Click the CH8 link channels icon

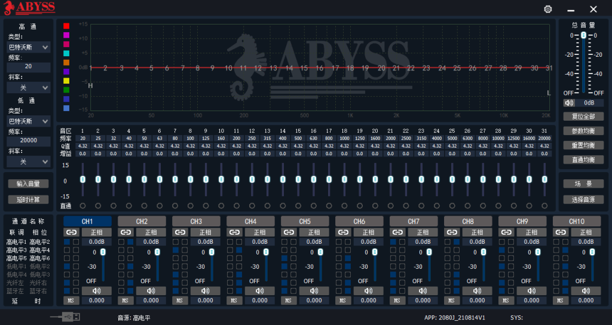click(x=452, y=232)
